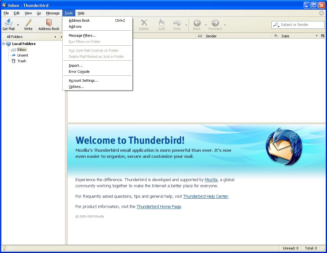Follow the Thunderbird Help Center link
This screenshot has height=253, width=327.
tap(206, 196)
